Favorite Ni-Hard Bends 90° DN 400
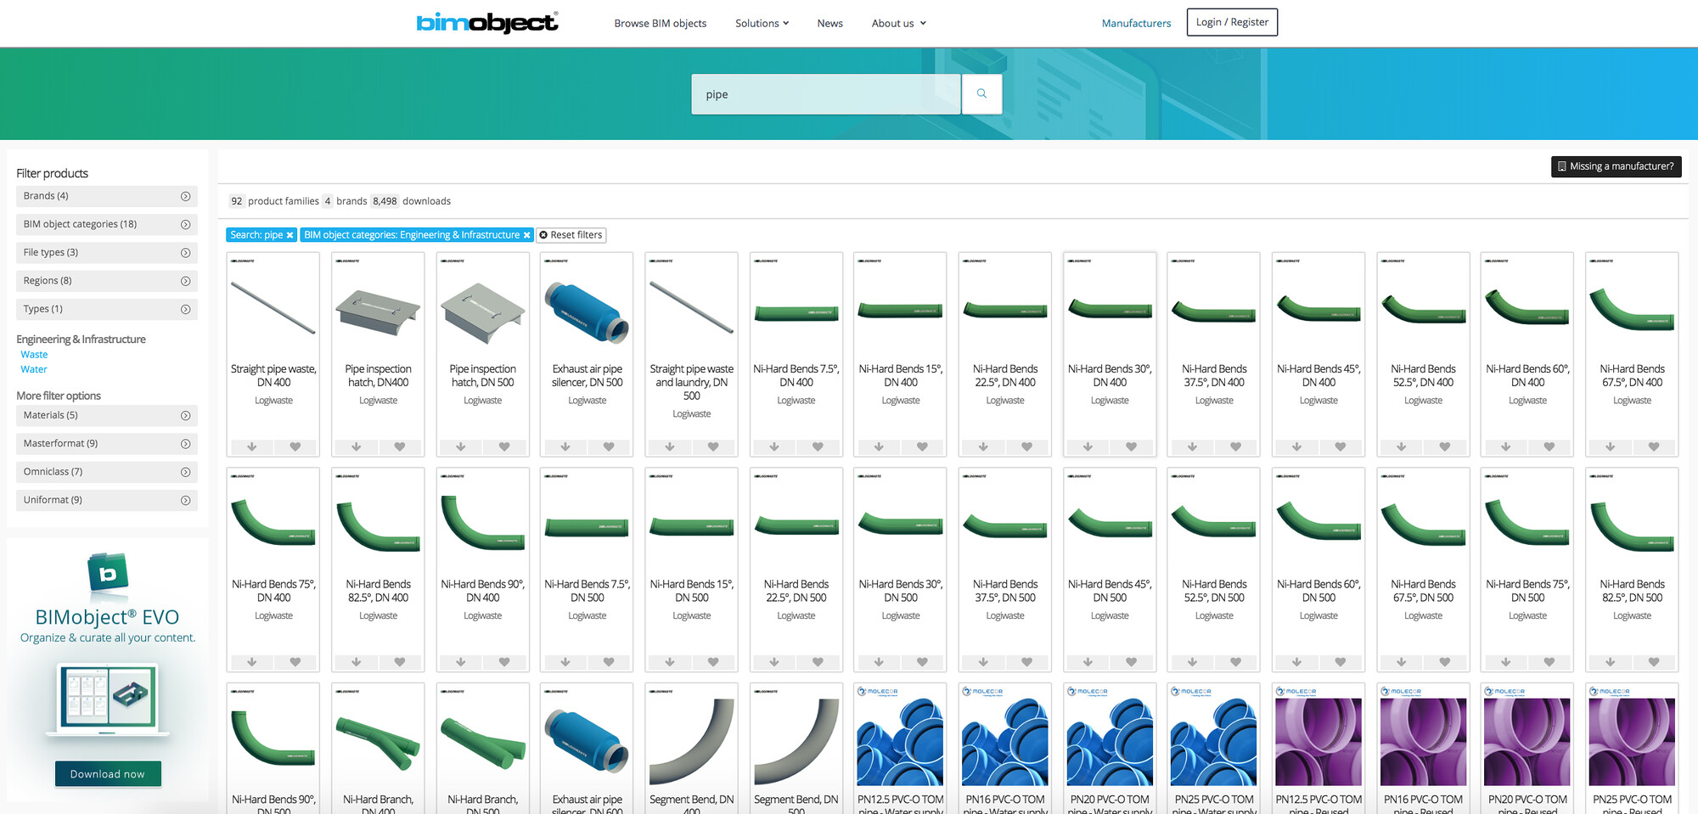 pyautogui.click(x=504, y=662)
